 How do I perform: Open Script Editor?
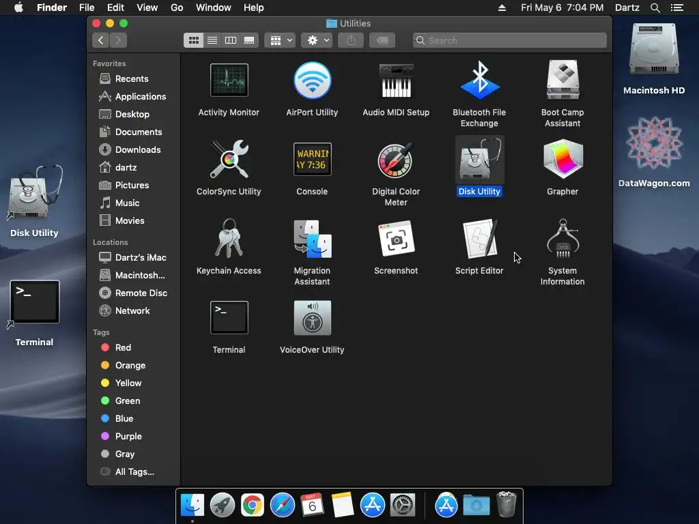[x=479, y=239]
